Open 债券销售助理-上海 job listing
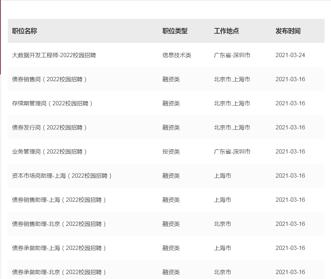The image size is (331, 279). pyautogui.click(x=59, y=200)
